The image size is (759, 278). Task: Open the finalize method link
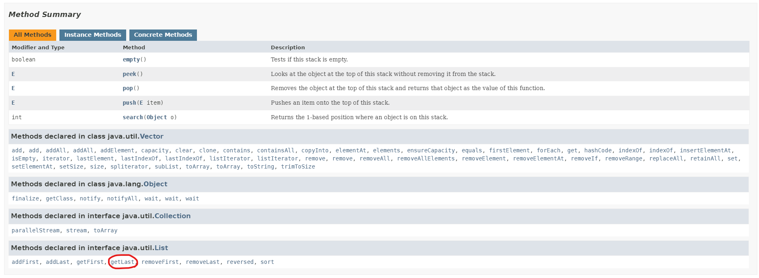[25, 198]
